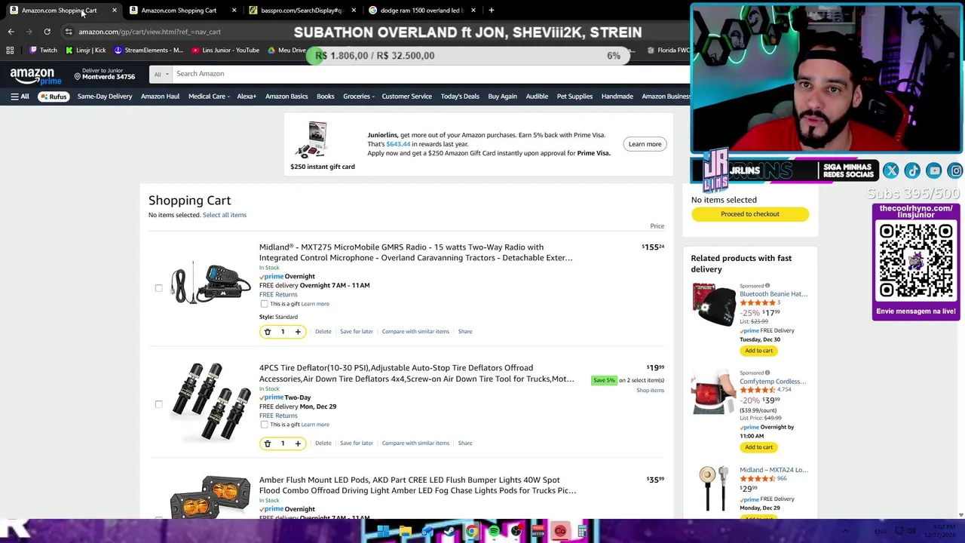Open Amazon Haul in nav bar

tap(160, 97)
